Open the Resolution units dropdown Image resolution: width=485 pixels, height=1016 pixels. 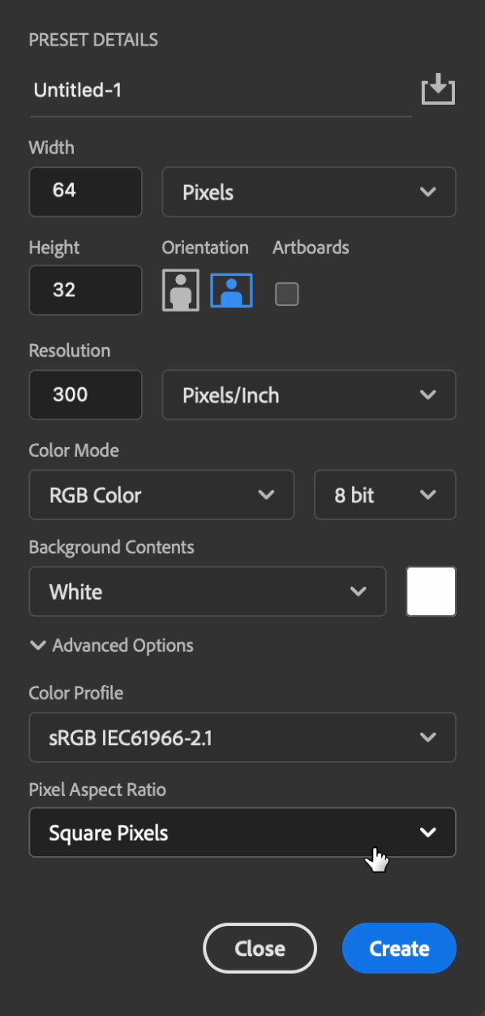[430, 395]
